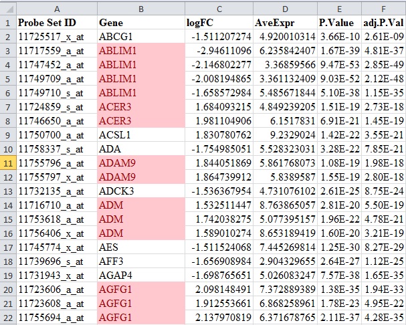Viewport: 406px width, 325px height.
Task: Click logFC value -2.008194865
Action: click(x=219, y=79)
